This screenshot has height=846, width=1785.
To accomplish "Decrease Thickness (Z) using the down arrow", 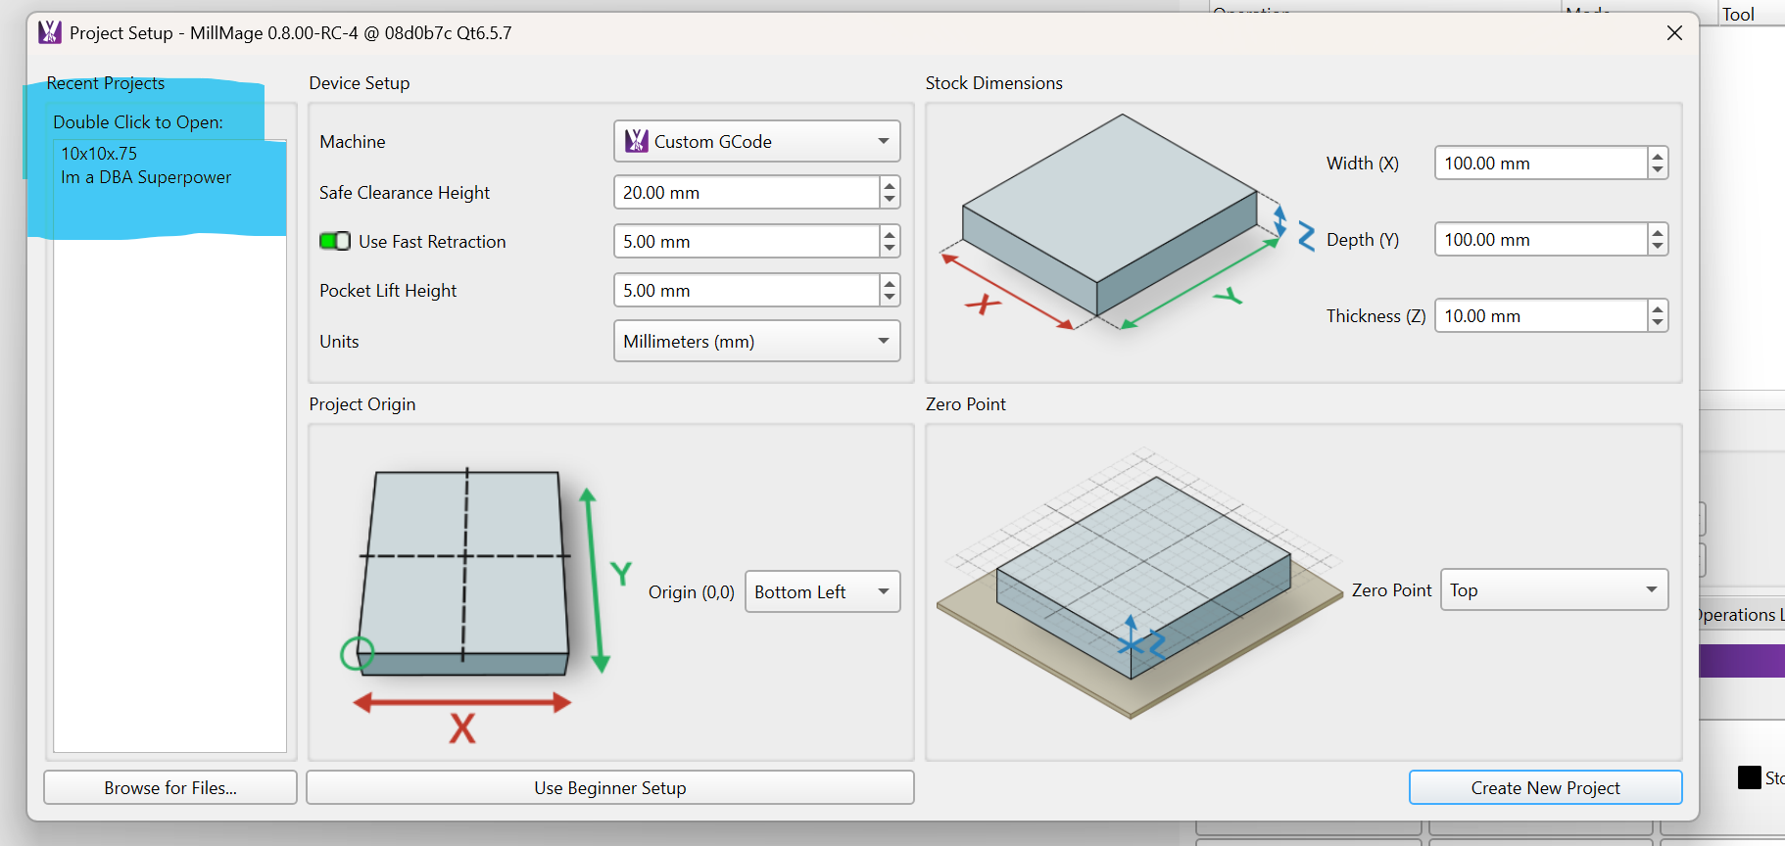I will [x=1658, y=323].
